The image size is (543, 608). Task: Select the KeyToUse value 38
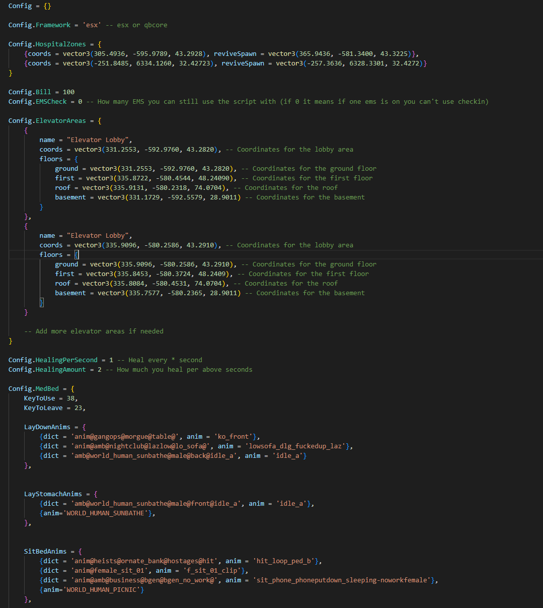coord(69,398)
